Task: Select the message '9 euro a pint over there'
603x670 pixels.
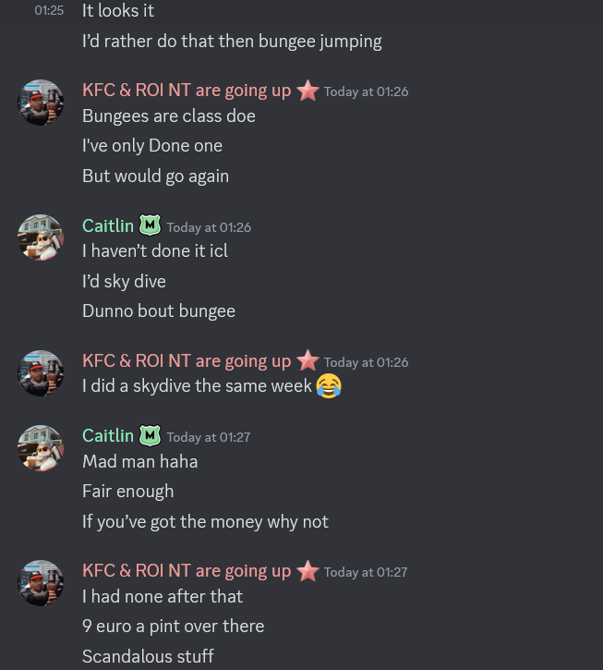Action: (x=174, y=627)
